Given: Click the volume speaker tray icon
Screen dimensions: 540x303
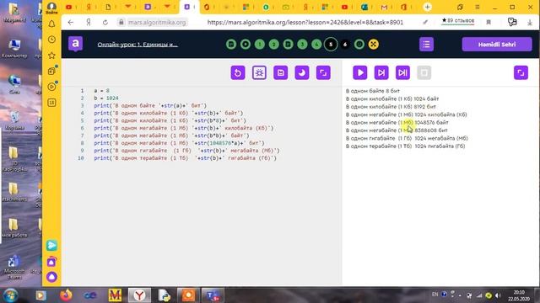Looking at the screenshot, I should click(x=498, y=295).
